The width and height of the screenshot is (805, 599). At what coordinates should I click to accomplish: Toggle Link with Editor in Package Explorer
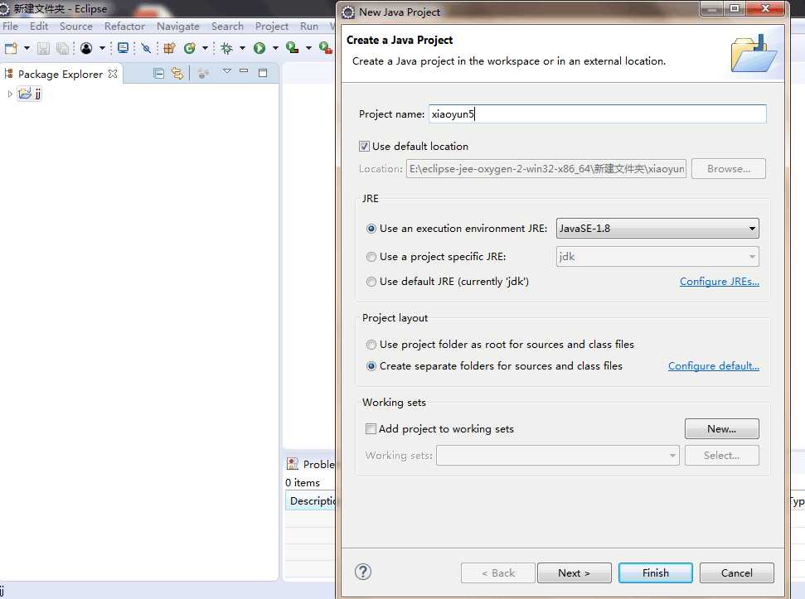(177, 74)
